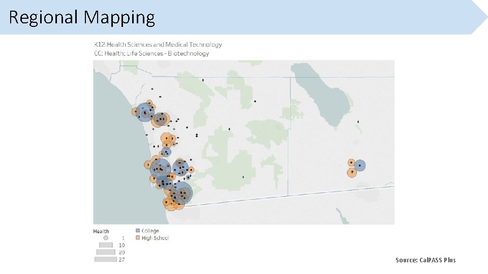Image resolution: width=488 pixels, height=274 pixels.
Task: Click the blue College color swatch
Action: point(138,231)
